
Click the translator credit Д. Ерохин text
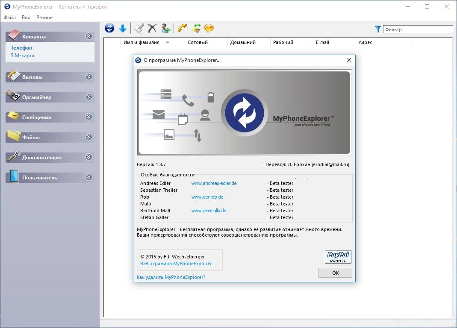click(x=307, y=164)
